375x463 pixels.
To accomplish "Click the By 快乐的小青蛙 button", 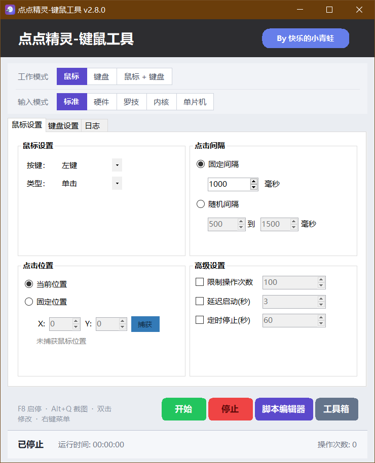I will point(306,38).
